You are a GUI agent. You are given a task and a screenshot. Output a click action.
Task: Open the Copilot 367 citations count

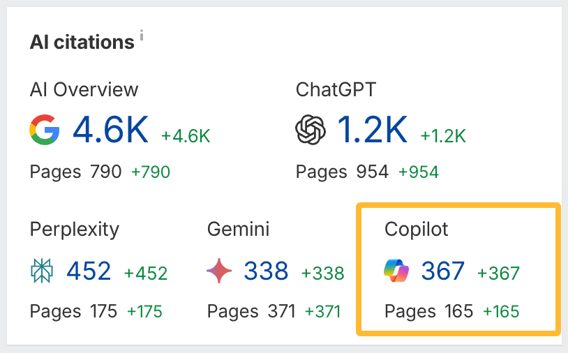coord(442,271)
